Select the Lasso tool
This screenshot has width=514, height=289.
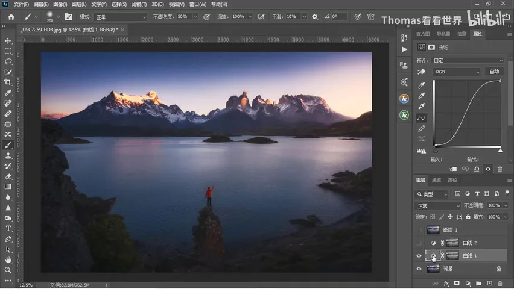pos(8,61)
